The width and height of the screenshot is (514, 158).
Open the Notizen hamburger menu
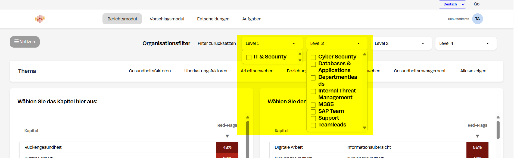tap(25, 42)
